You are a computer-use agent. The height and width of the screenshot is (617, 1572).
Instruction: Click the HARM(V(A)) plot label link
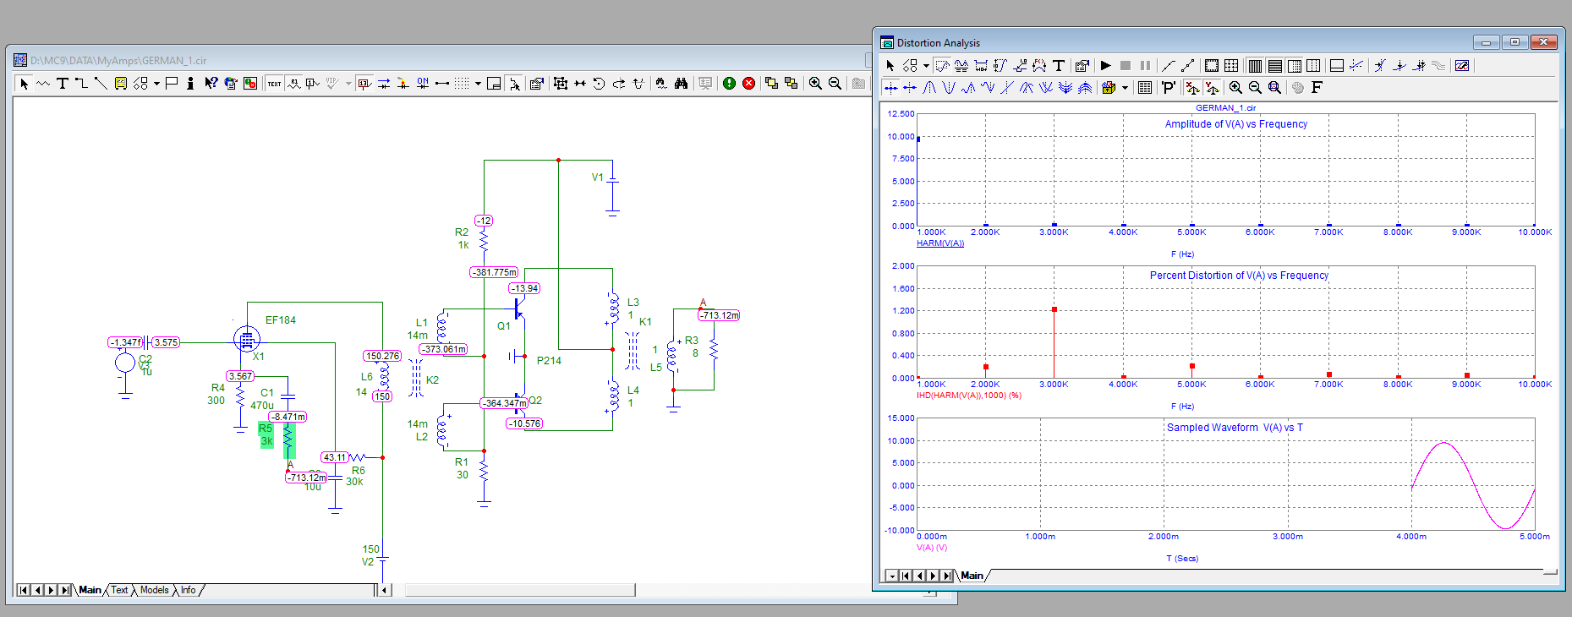click(x=939, y=243)
